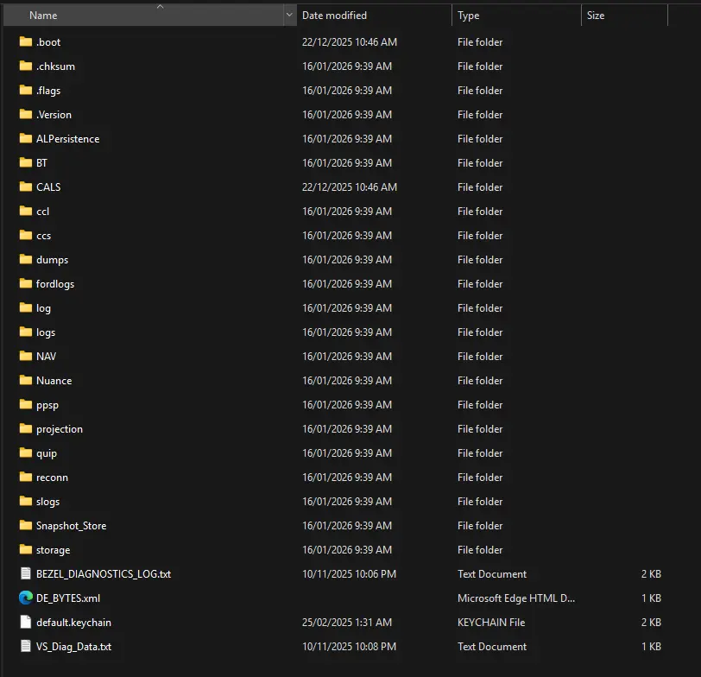The height and width of the screenshot is (677, 701).
Task: Click Text Document type of VS_Diag_Data.txt
Action: pos(492,646)
